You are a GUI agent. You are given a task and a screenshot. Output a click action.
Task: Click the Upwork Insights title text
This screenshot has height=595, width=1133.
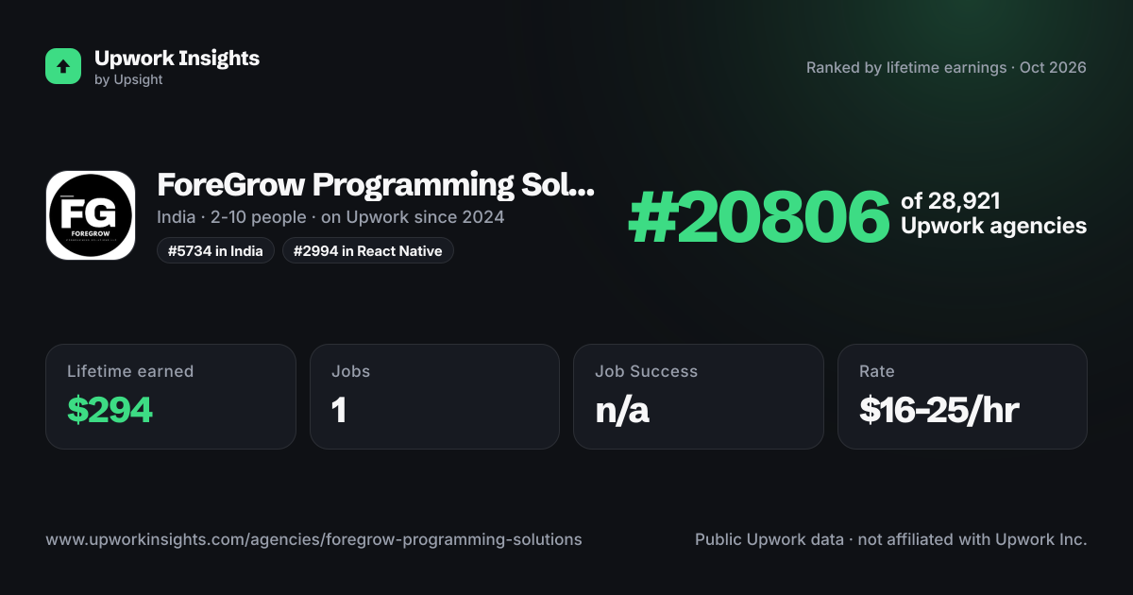coord(177,58)
